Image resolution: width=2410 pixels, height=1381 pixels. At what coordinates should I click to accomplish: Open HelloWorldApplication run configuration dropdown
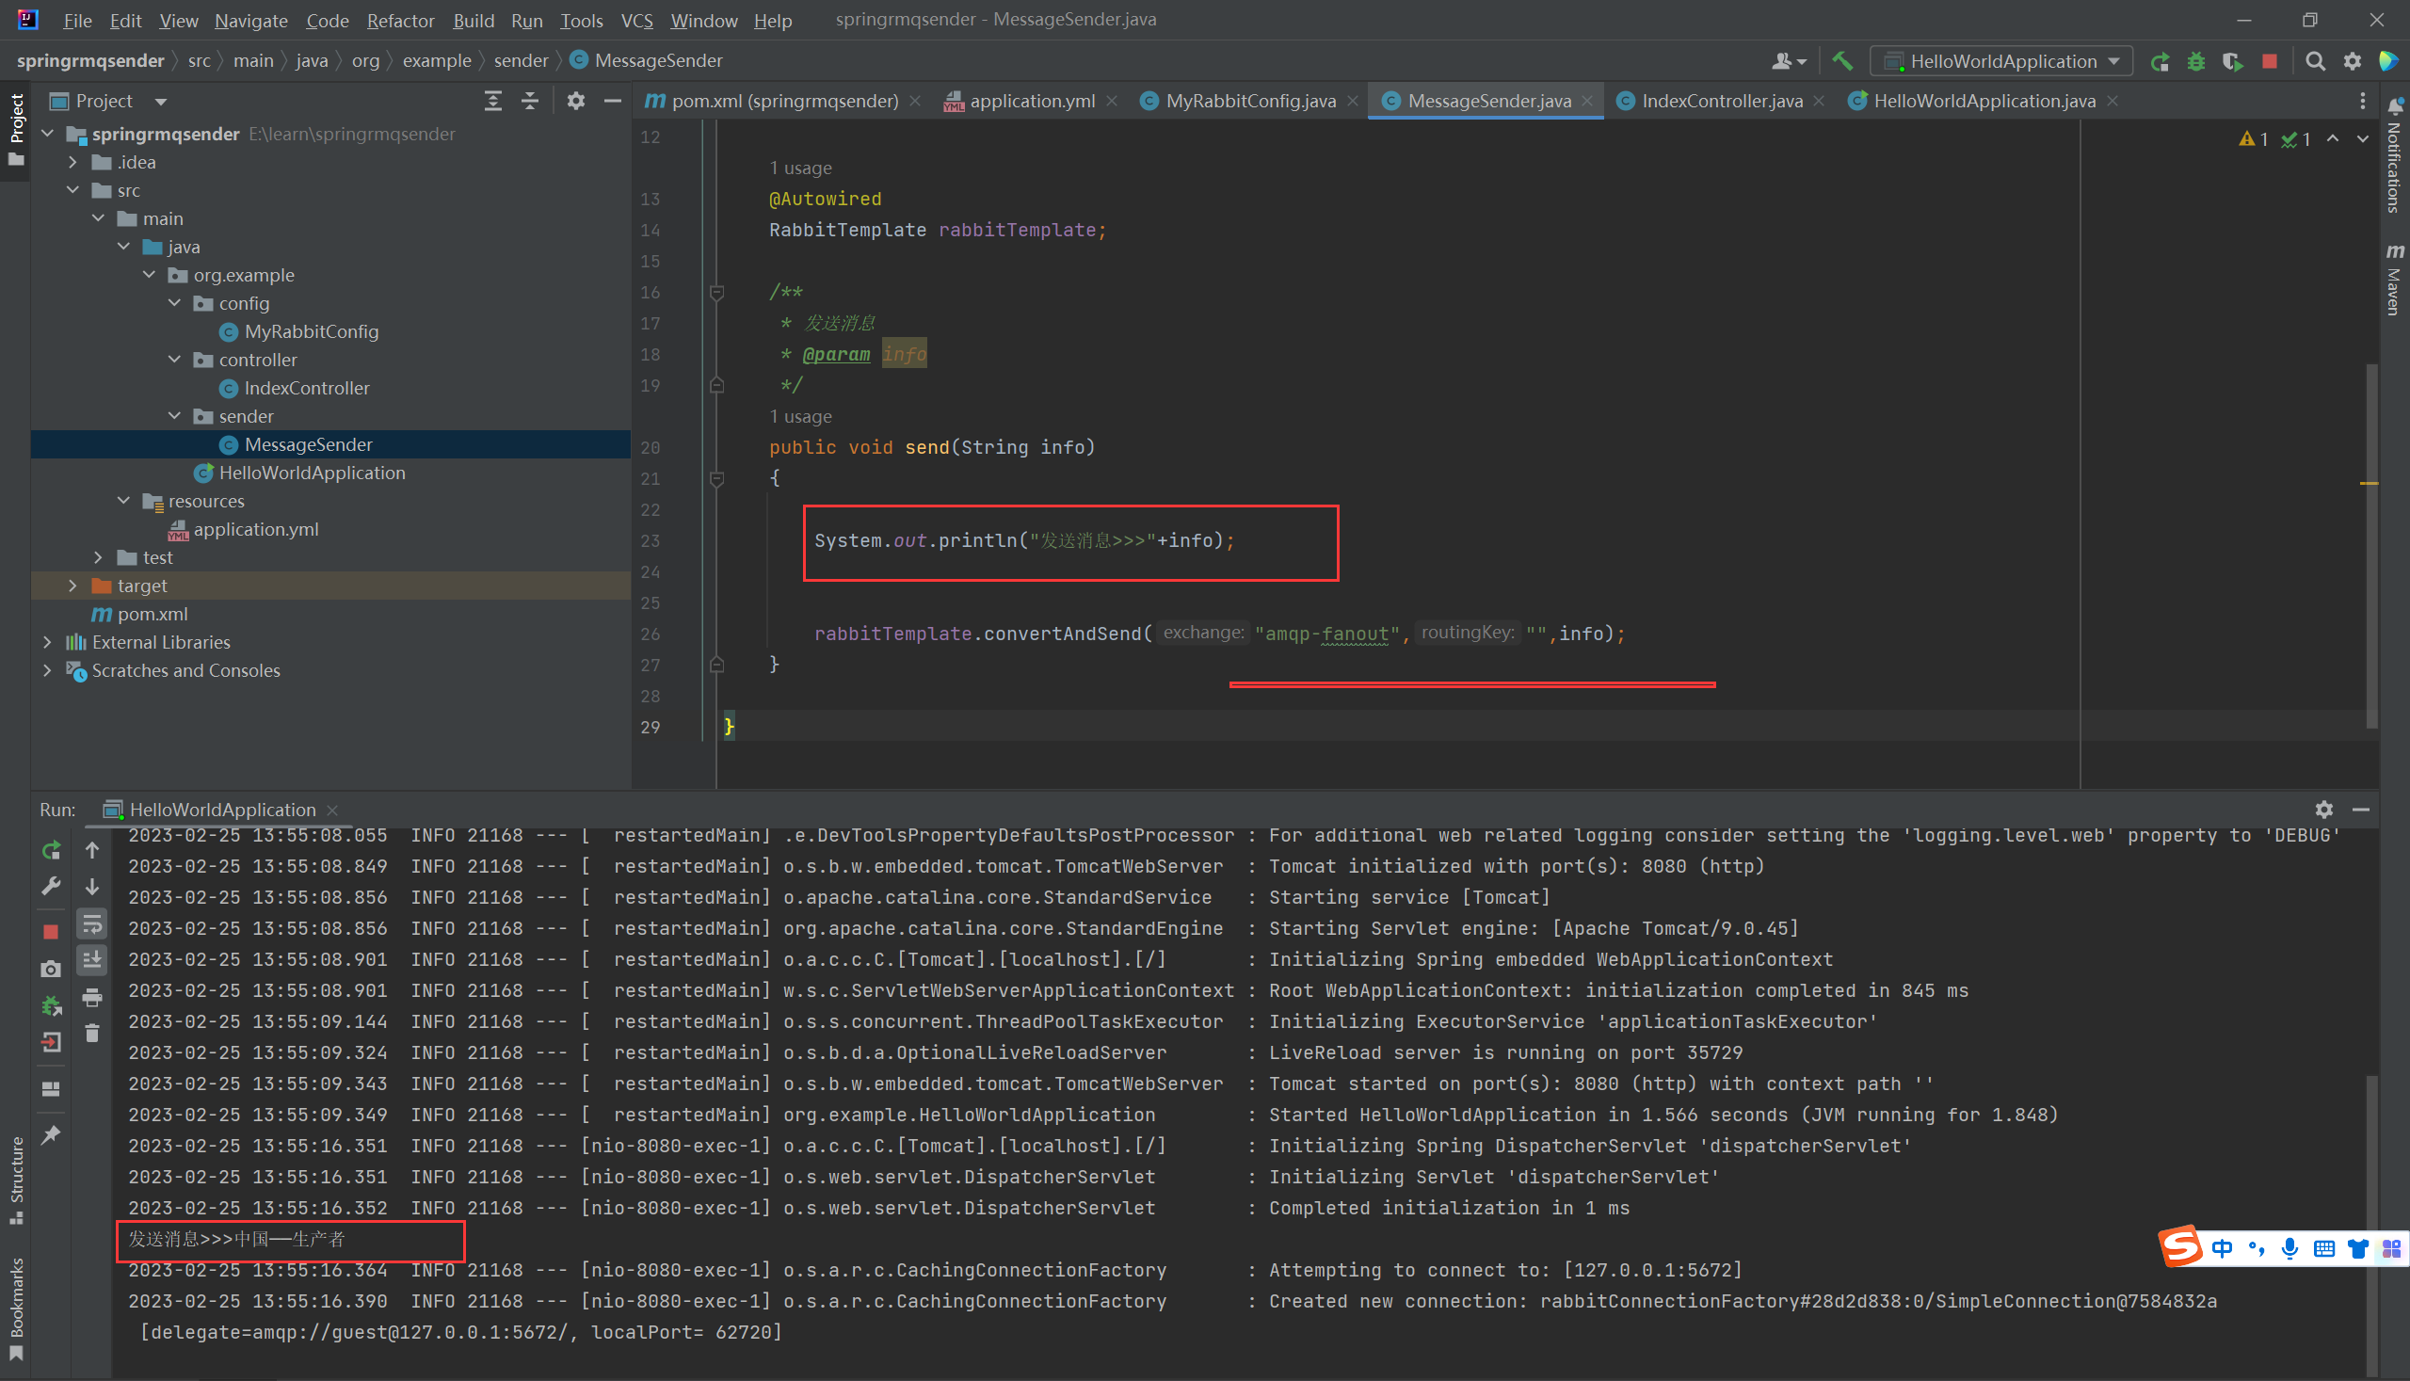tap(2001, 61)
